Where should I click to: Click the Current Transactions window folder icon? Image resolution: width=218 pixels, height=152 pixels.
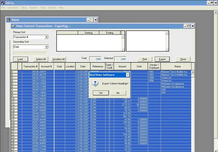click(13, 26)
